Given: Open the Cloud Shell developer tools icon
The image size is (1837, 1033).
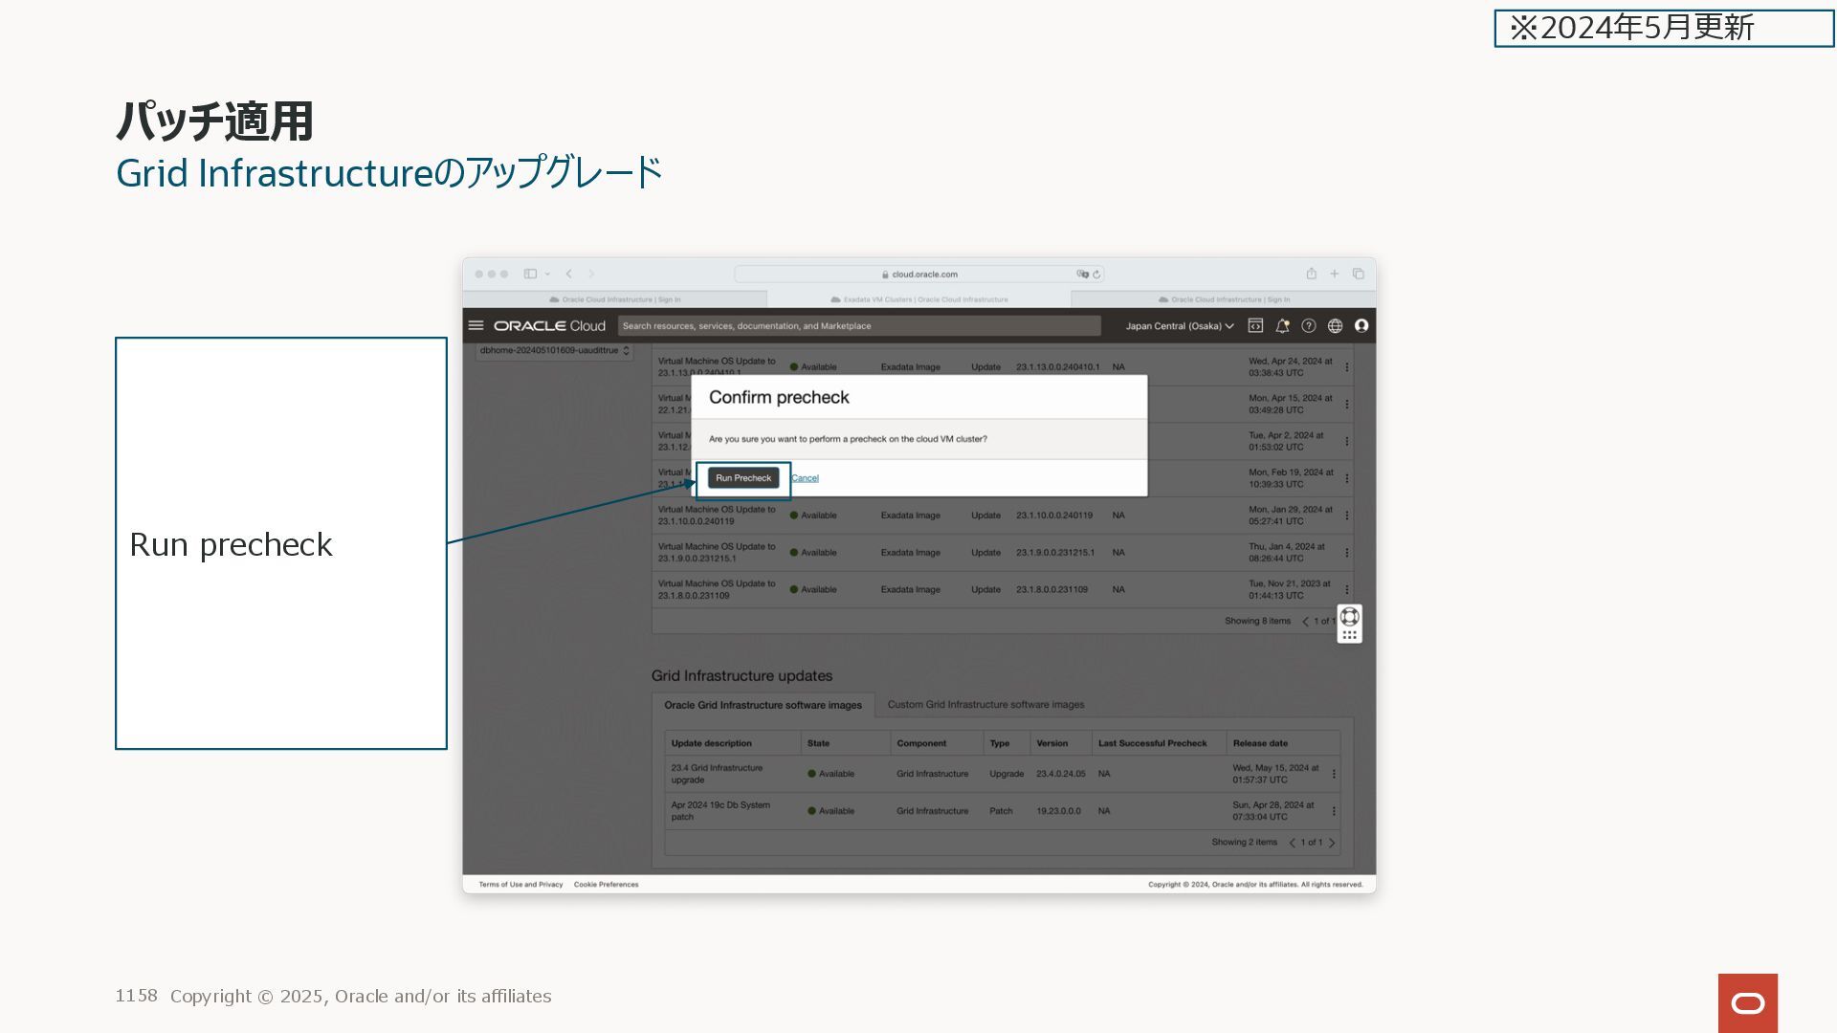Looking at the screenshot, I should pos(1255,325).
